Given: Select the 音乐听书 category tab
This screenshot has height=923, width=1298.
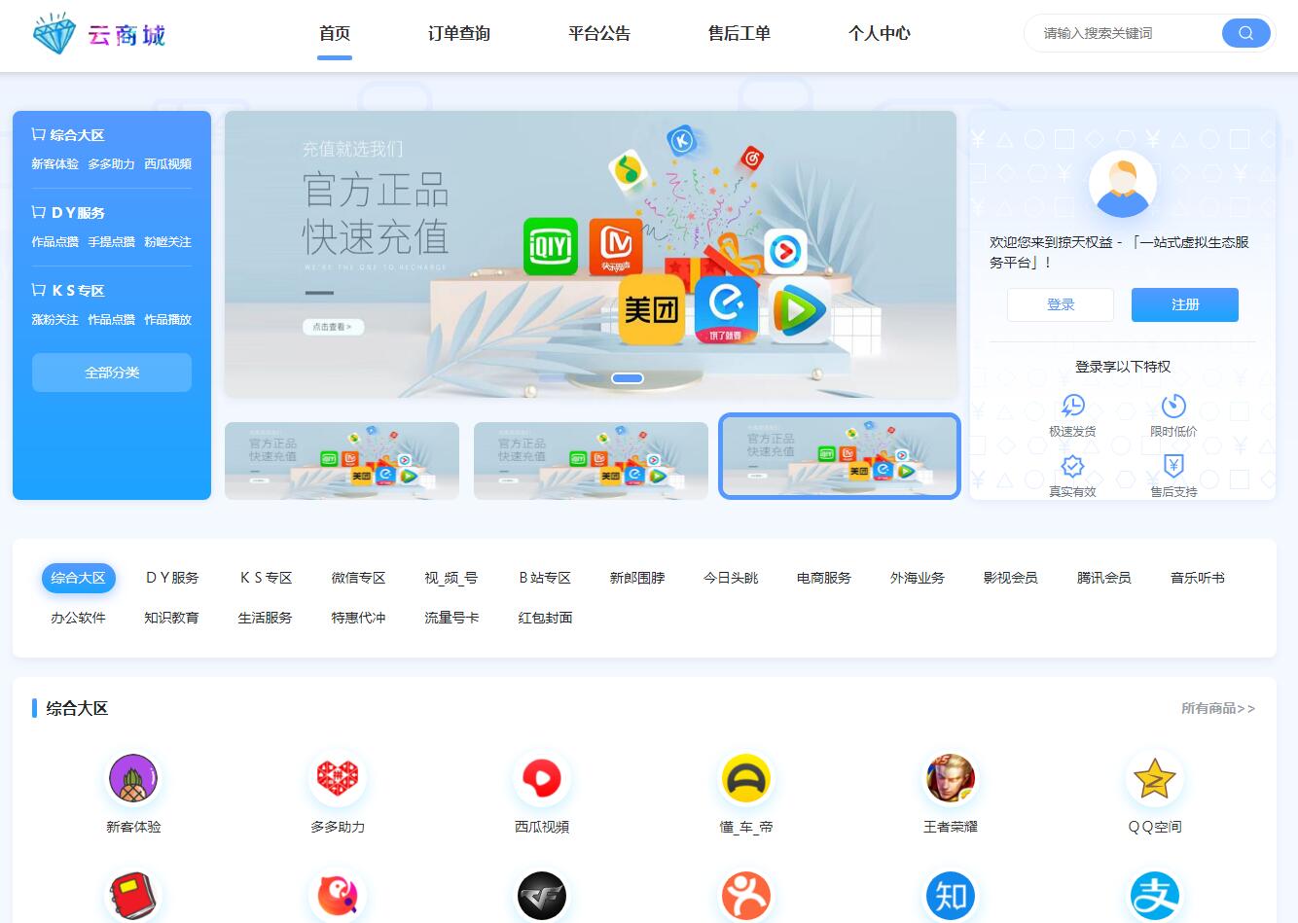Looking at the screenshot, I should pyautogui.click(x=1198, y=578).
